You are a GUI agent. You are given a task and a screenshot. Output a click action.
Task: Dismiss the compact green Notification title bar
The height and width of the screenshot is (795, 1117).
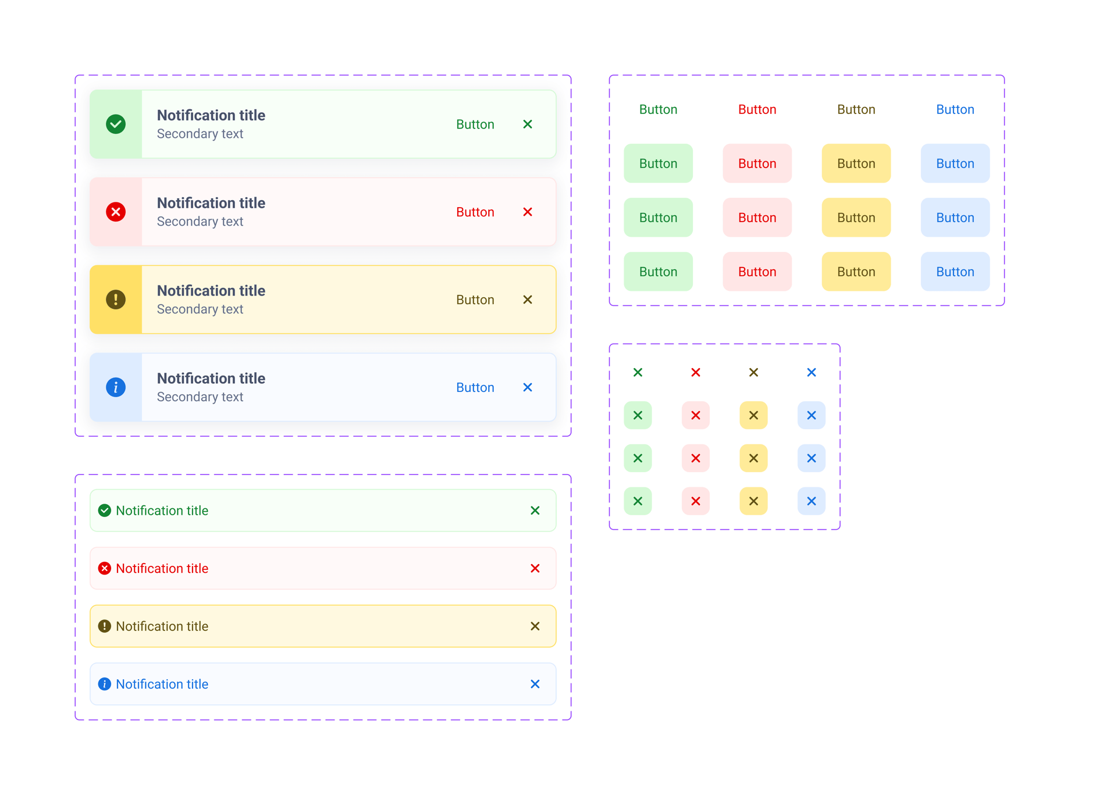click(x=535, y=511)
